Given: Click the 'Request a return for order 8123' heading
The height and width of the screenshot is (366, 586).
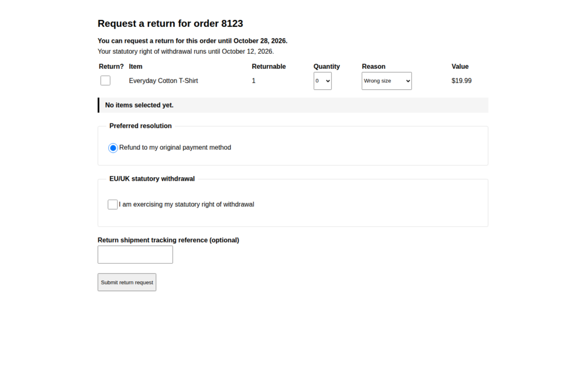Looking at the screenshot, I should pyautogui.click(x=171, y=23).
